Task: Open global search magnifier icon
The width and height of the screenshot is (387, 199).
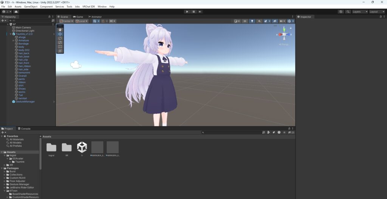Action: [348, 12]
